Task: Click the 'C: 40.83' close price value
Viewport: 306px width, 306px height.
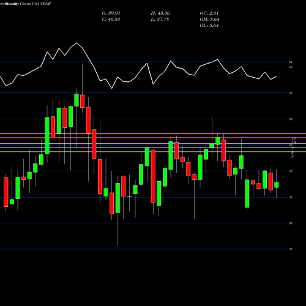Action: tap(111, 20)
